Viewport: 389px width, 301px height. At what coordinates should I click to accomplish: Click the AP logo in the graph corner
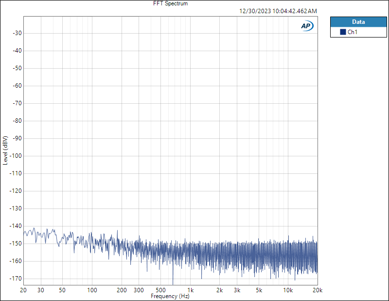point(307,26)
